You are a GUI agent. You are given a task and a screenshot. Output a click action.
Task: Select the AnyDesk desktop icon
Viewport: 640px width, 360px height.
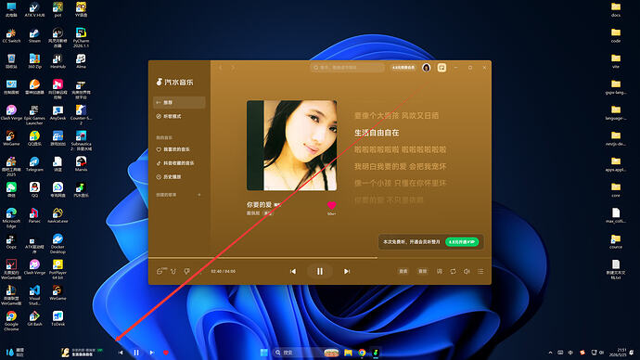[x=58, y=112]
